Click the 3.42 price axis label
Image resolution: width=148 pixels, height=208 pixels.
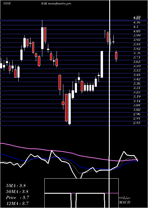point(137,79)
